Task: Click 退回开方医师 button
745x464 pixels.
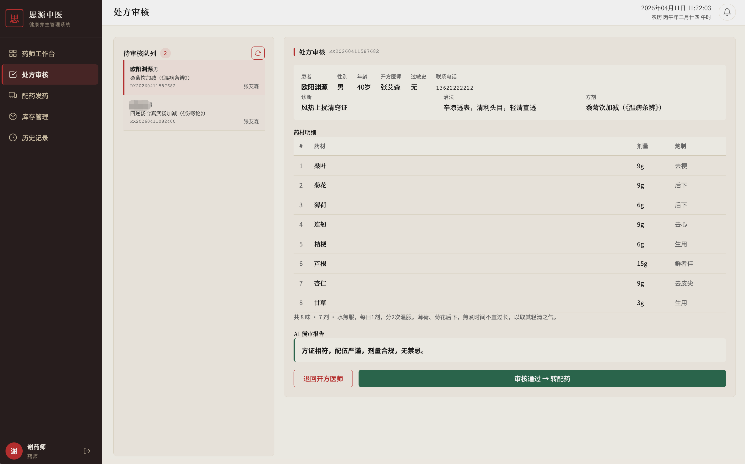Action: [x=323, y=378]
